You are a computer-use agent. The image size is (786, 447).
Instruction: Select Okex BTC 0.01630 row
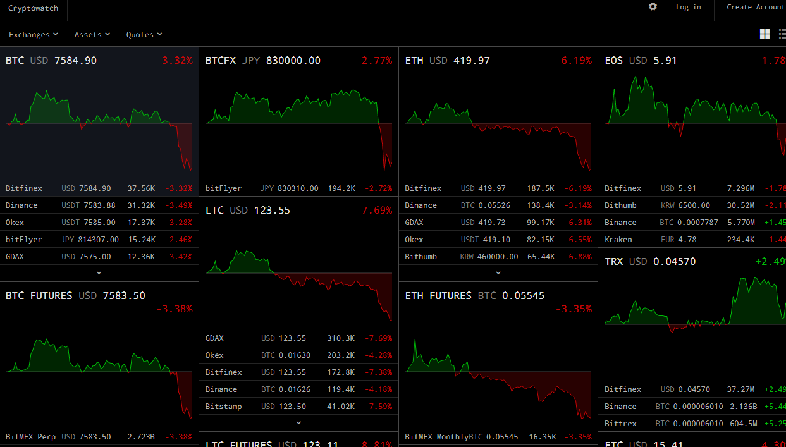pyautogui.click(x=298, y=355)
